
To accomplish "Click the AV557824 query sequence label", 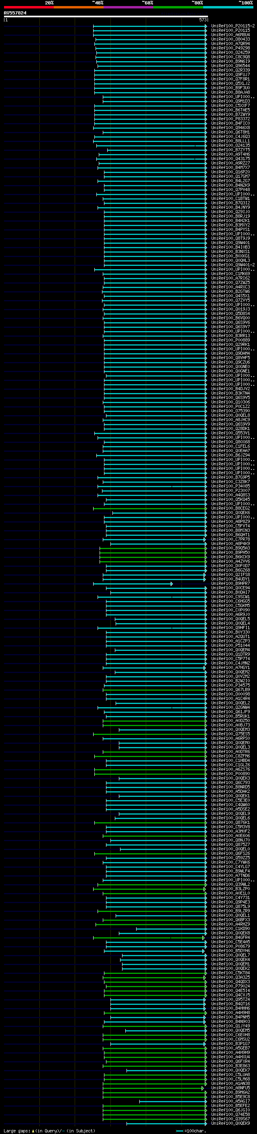I will tap(15, 13).
